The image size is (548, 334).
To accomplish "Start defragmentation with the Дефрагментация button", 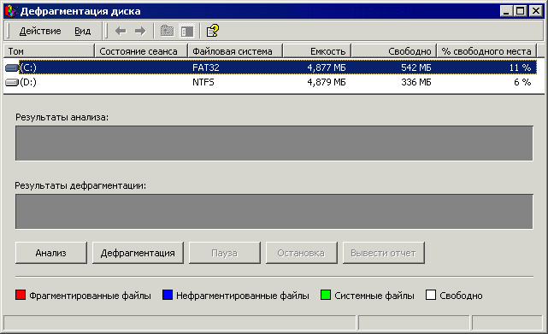I will coord(138,253).
